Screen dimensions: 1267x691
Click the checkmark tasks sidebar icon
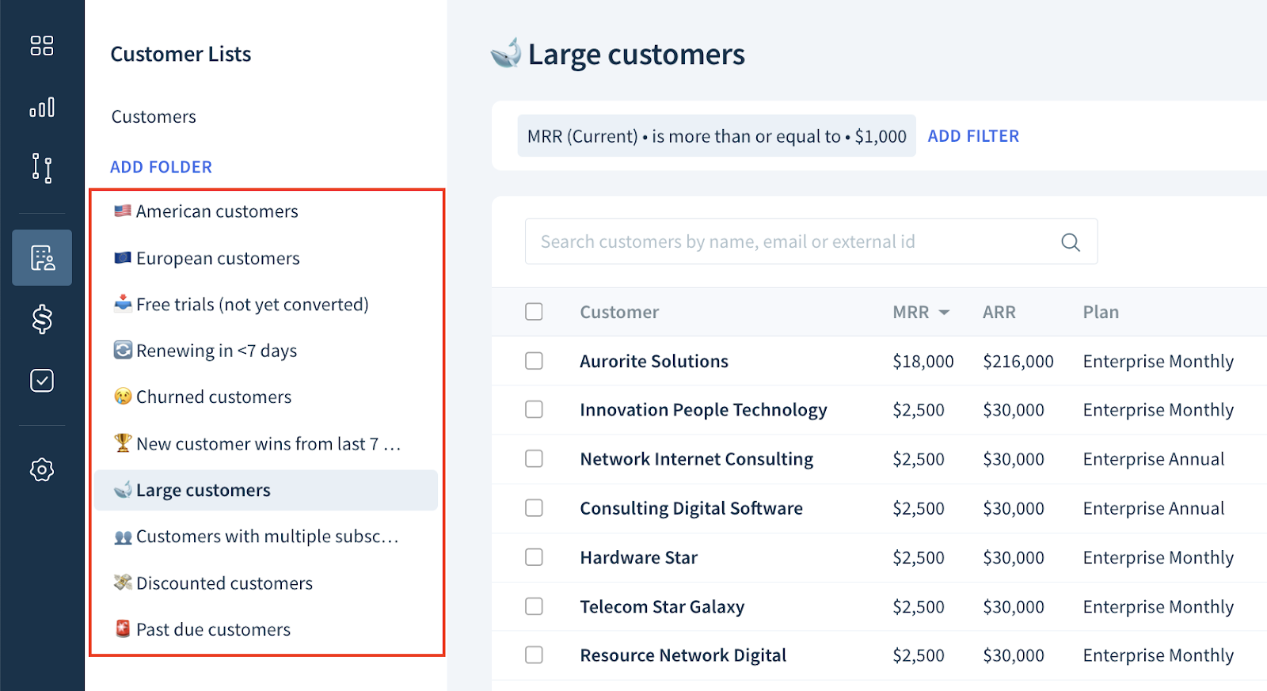point(42,381)
